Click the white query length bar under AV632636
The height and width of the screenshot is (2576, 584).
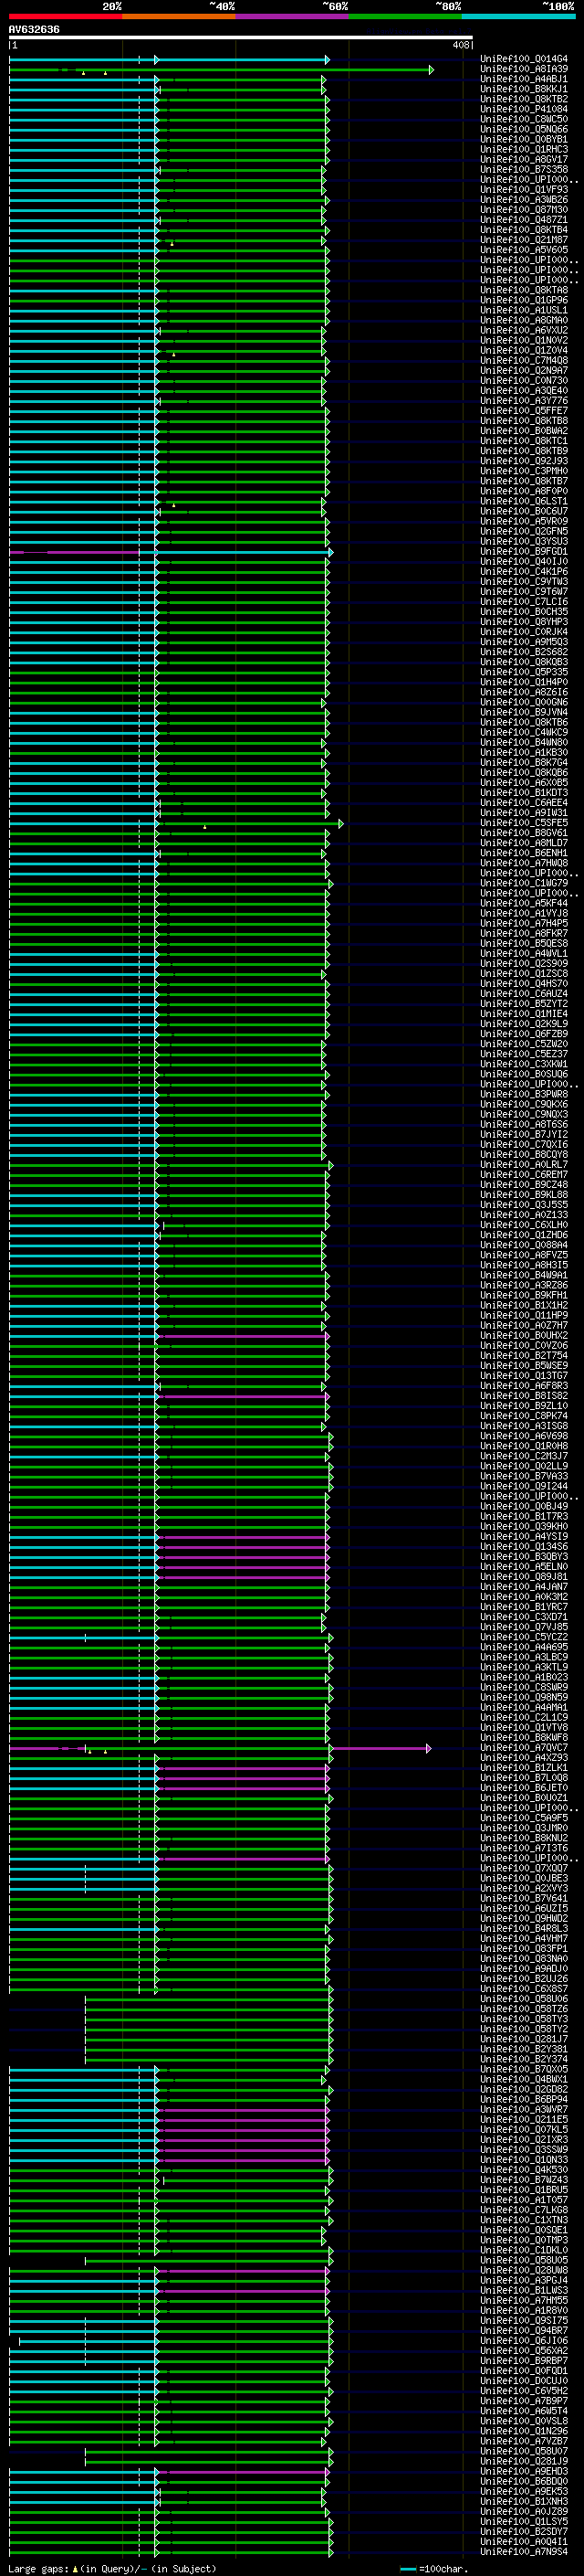(x=241, y=37)
